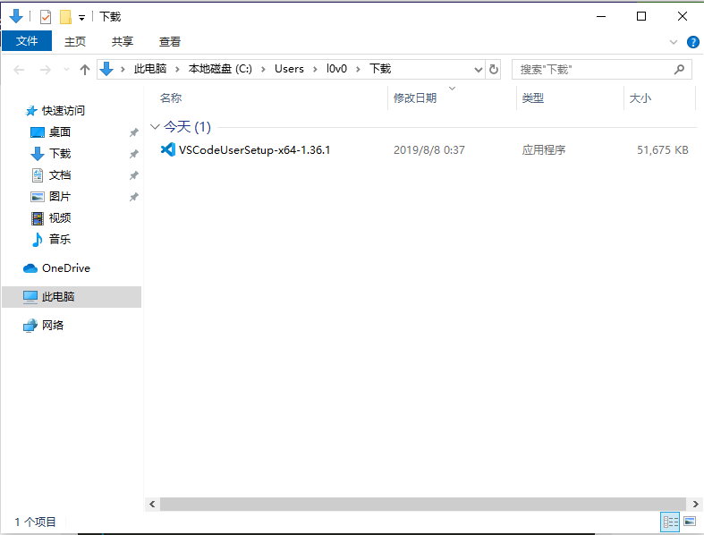Click Users in the address breadcrumb
The width and height of the screenshot is (704, 535).
tap(289, 69)
